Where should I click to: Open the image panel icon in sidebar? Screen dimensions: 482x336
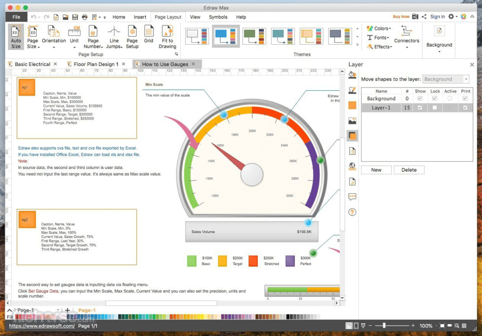click(352, 120)
